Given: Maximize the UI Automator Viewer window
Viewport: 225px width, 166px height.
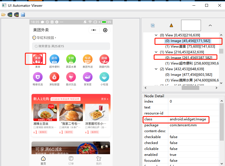Looking at the screenshot, I should (x=207, y=5).
